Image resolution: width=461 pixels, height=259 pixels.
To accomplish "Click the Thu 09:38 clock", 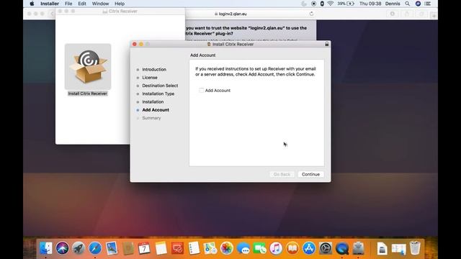I will tap(370, 4).
